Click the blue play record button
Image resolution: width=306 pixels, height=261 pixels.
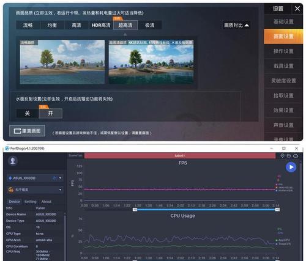point(291,167)
